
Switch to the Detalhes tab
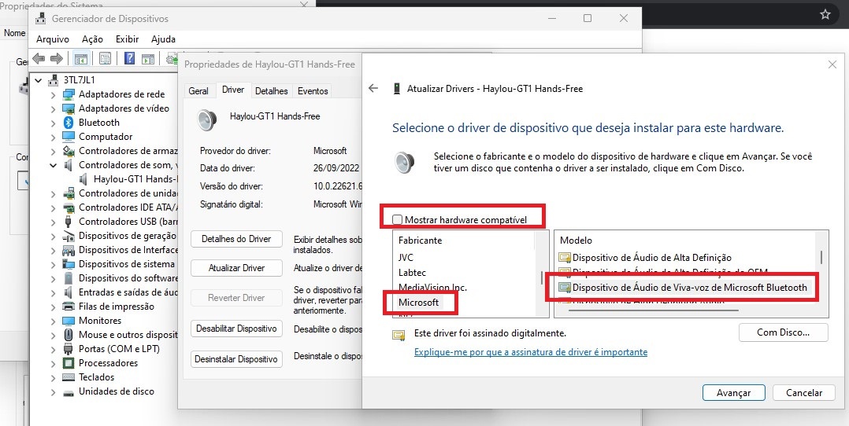[271, 91]
